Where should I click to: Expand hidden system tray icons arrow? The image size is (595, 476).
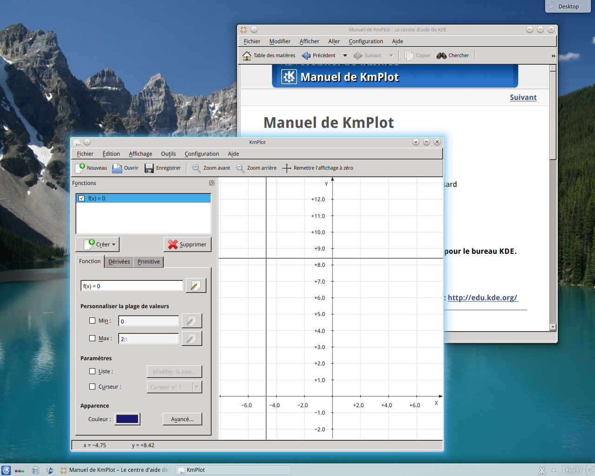pos(554,470)
